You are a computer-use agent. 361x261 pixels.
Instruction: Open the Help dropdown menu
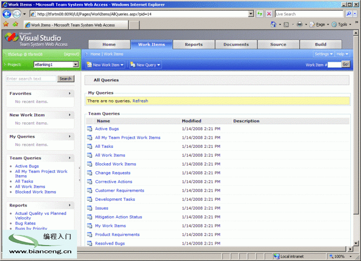pyautogui.click(x=342, y=54)
